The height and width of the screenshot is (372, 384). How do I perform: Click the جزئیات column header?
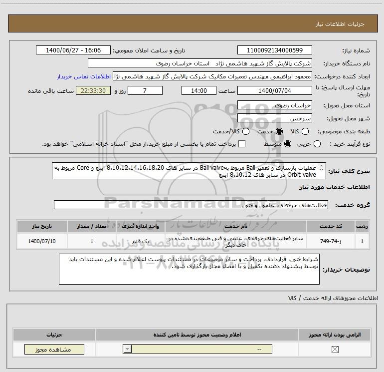click(54, 335)
